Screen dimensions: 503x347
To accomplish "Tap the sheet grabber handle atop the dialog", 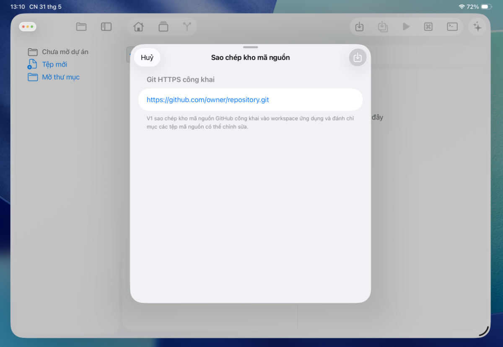I will point(250,47).
